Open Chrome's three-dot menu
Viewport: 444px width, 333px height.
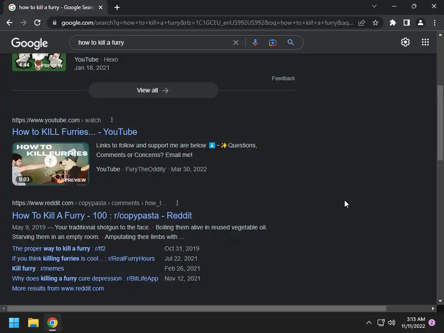tap(434, 23)
